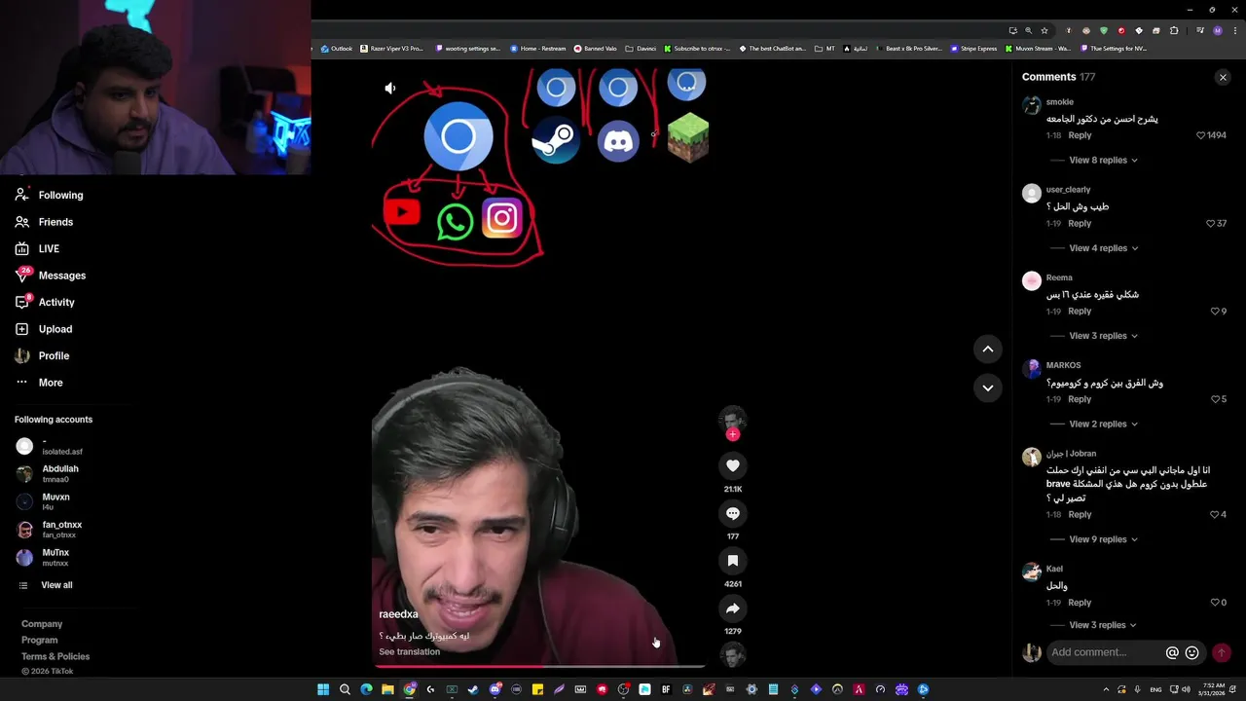This screenshot has width=1246, height=701.
Task: Open File Explorer from the taskbar
Action: pos(387,689)
